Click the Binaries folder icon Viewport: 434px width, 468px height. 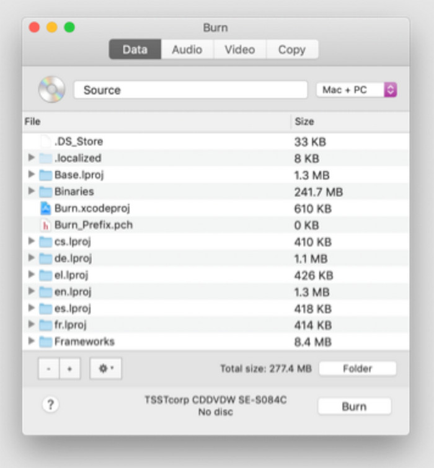(x=46, y=192)
